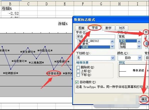Viewport: 149px width, 110px height.
Task: Switch to the 图案 tab
Action: 81,28
